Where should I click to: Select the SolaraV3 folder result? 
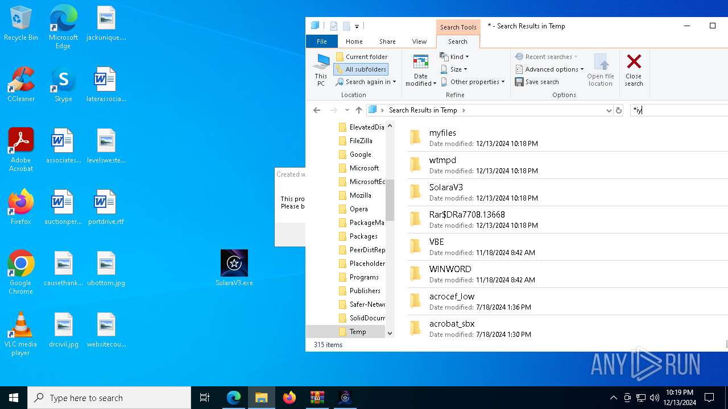567,192
